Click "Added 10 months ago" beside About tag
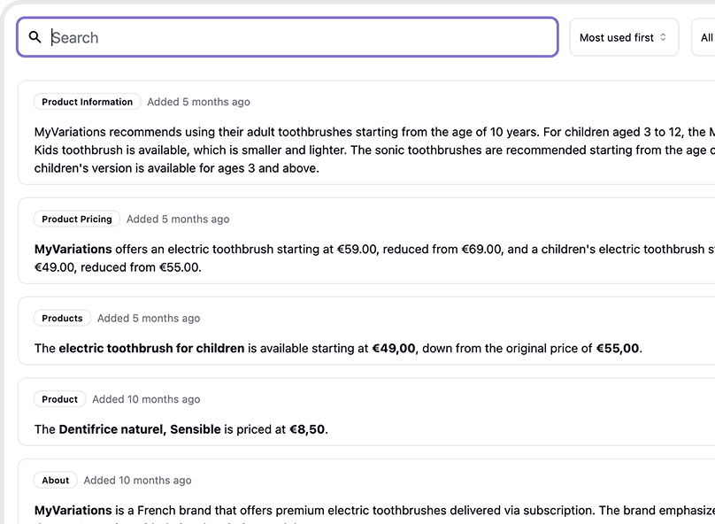Image resolution: width=715 pixels, height=524 pixels. point(137,481)
